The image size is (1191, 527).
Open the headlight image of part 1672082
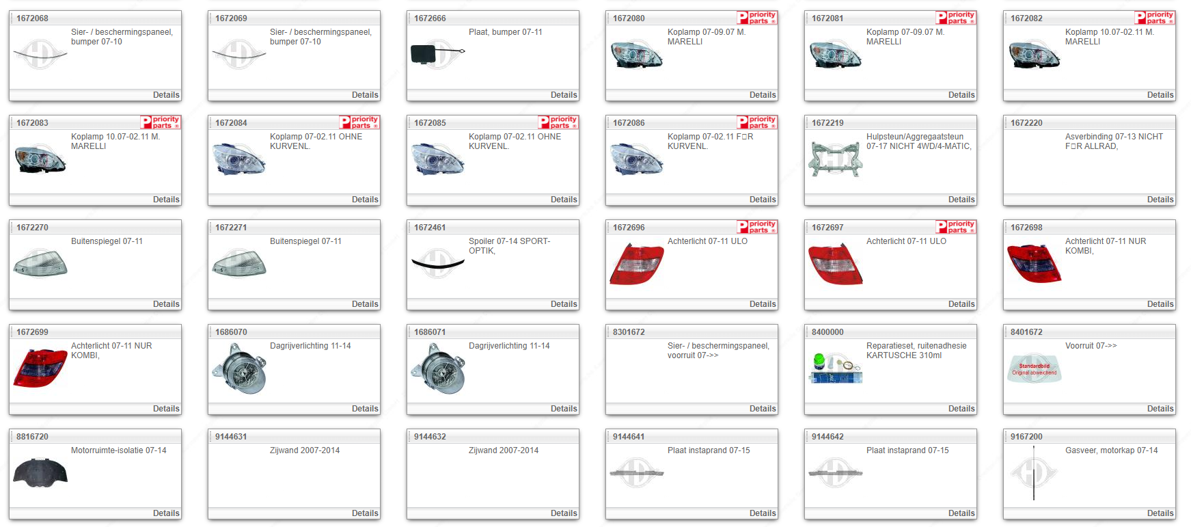pos(1034,55)
